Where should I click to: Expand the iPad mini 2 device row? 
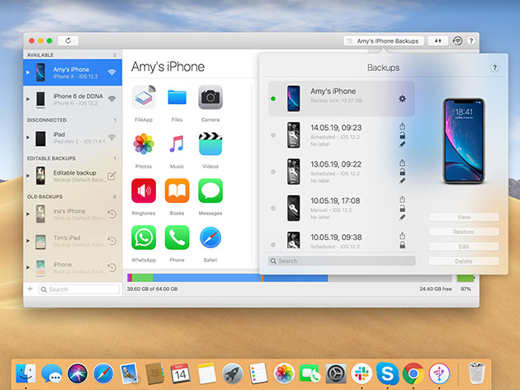point(28,137)
